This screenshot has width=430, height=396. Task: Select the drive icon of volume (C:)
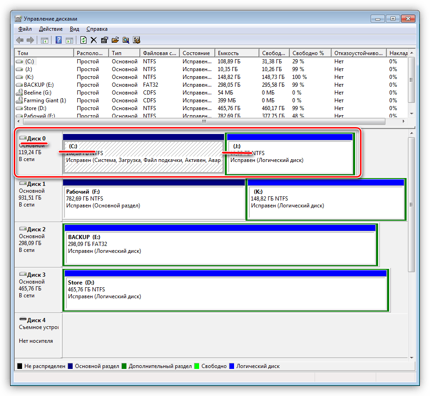tap(19, 61)
